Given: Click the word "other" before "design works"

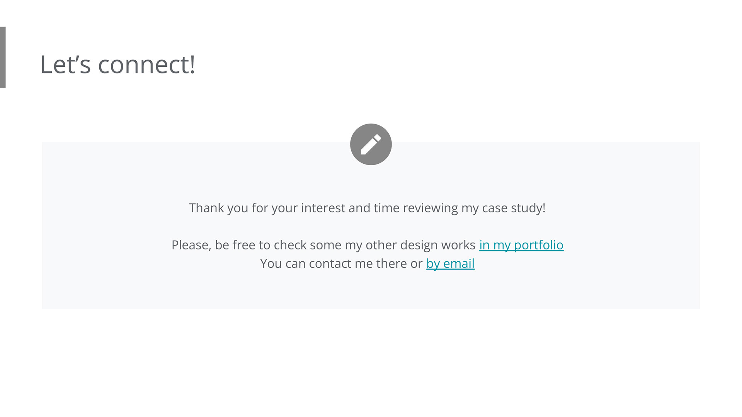Looking at the screenshot, I should click(x=381, y=245).
